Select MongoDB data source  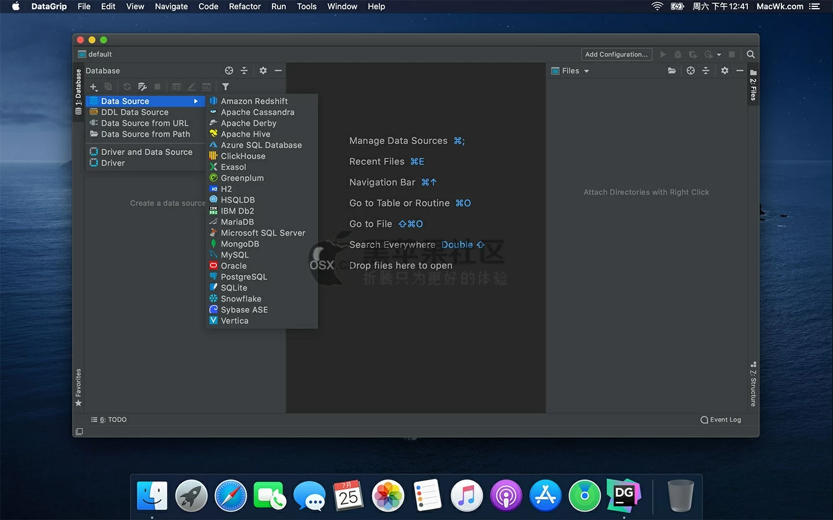(x=261, y=244)
